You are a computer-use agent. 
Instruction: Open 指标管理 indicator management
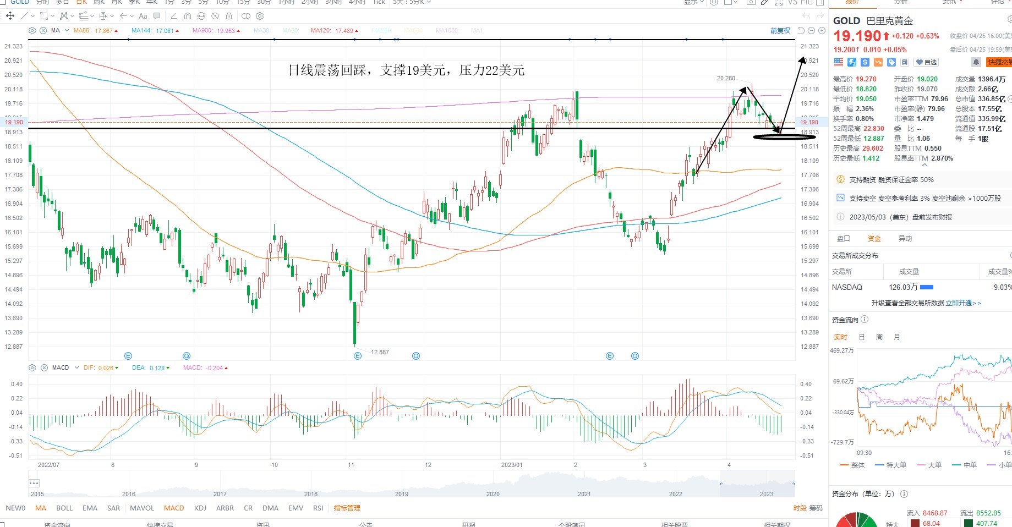[347, 508]
